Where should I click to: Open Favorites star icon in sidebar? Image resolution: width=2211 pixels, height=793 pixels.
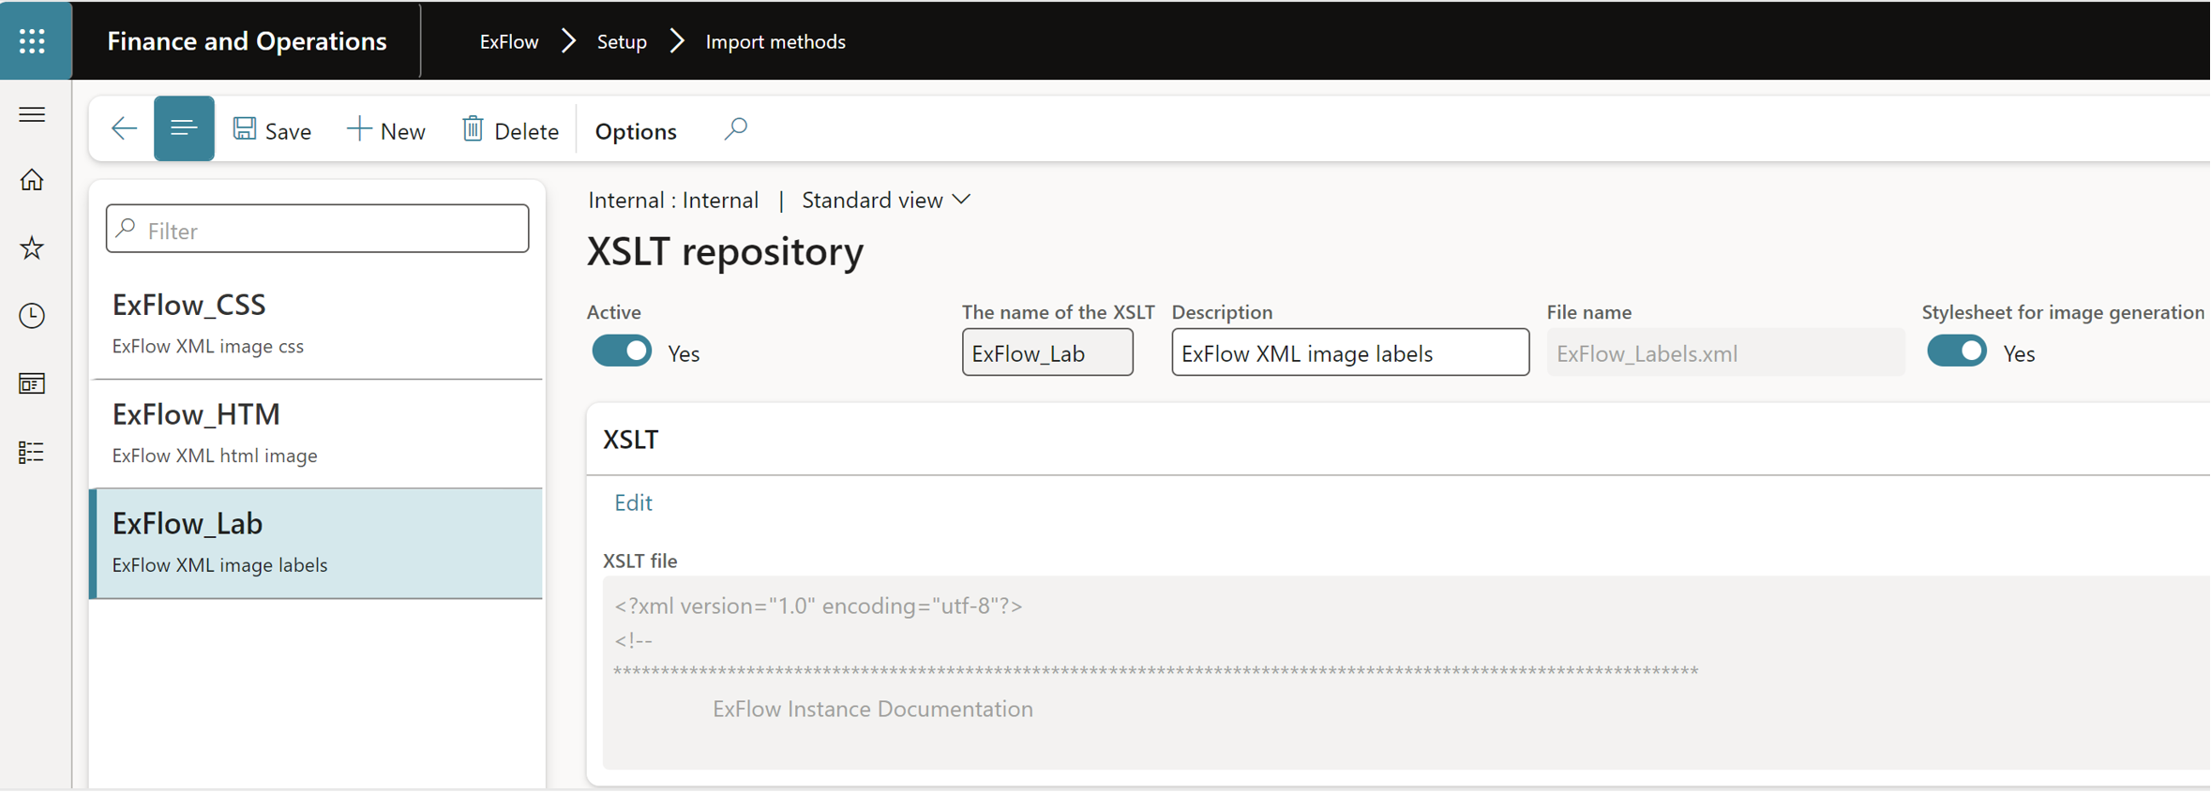click(x=32, y=247)
